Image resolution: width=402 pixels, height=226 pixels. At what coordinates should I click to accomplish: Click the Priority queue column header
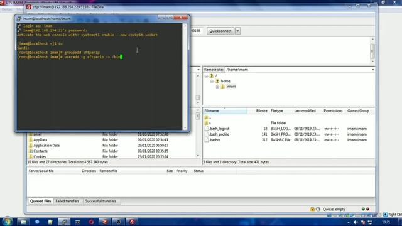(x=182, y=171)
